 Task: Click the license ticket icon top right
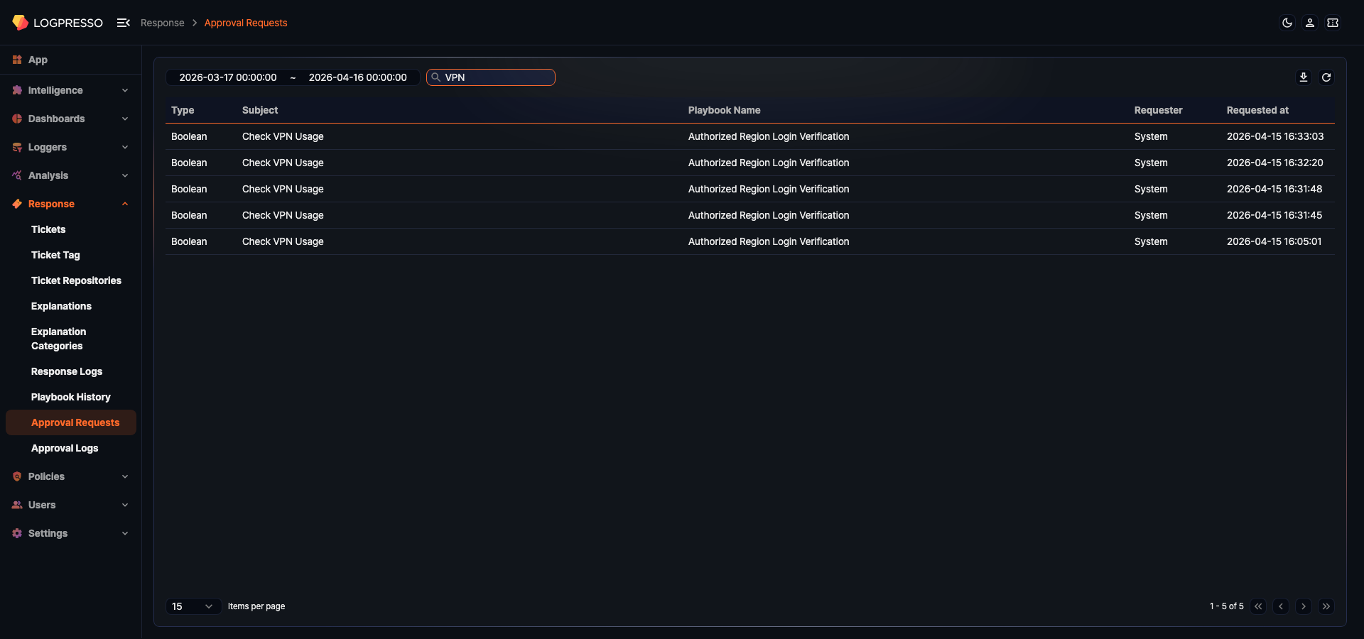tap(1333, 23)
